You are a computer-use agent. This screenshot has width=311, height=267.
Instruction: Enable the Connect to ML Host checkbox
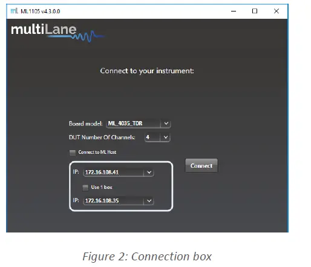point(73,153)
